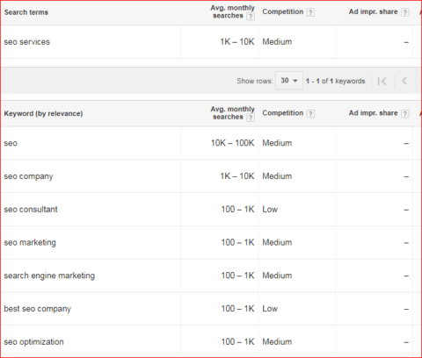The width and height of the screenshot is (422, 358).
Task: Click Medium competition for seo services
Action: (277, 42)
